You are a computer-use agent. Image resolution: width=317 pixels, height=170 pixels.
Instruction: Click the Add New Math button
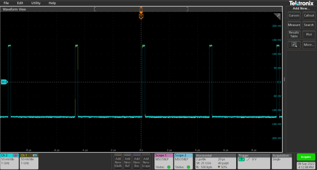pos(118,161)
